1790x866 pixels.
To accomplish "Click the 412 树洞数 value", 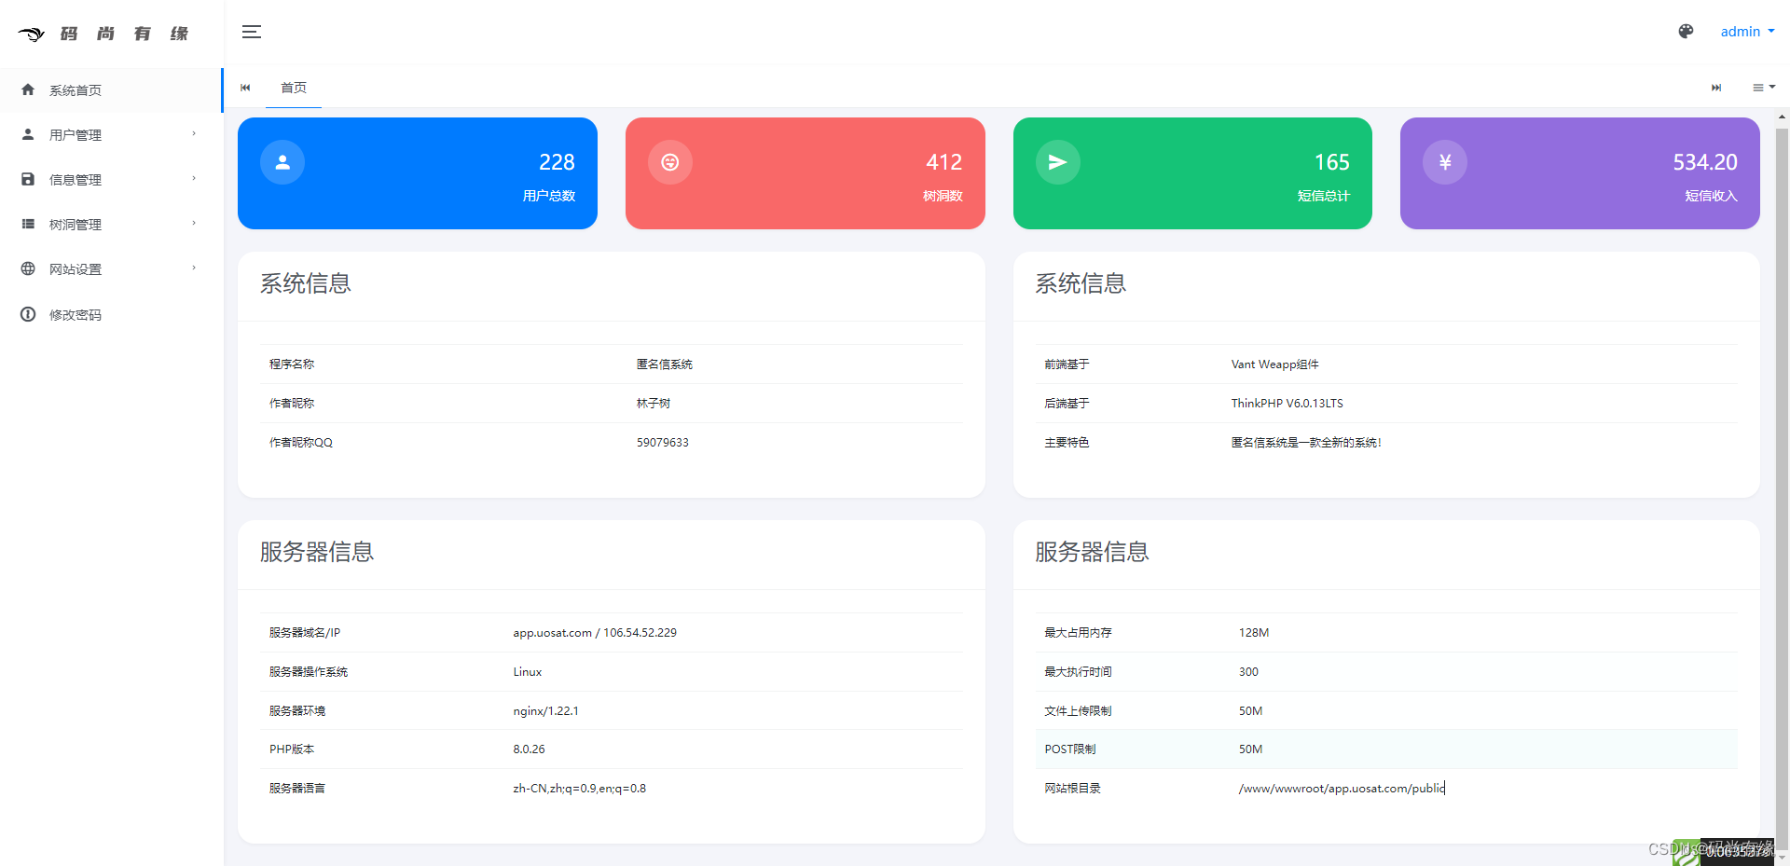I will tap(944, 162).
